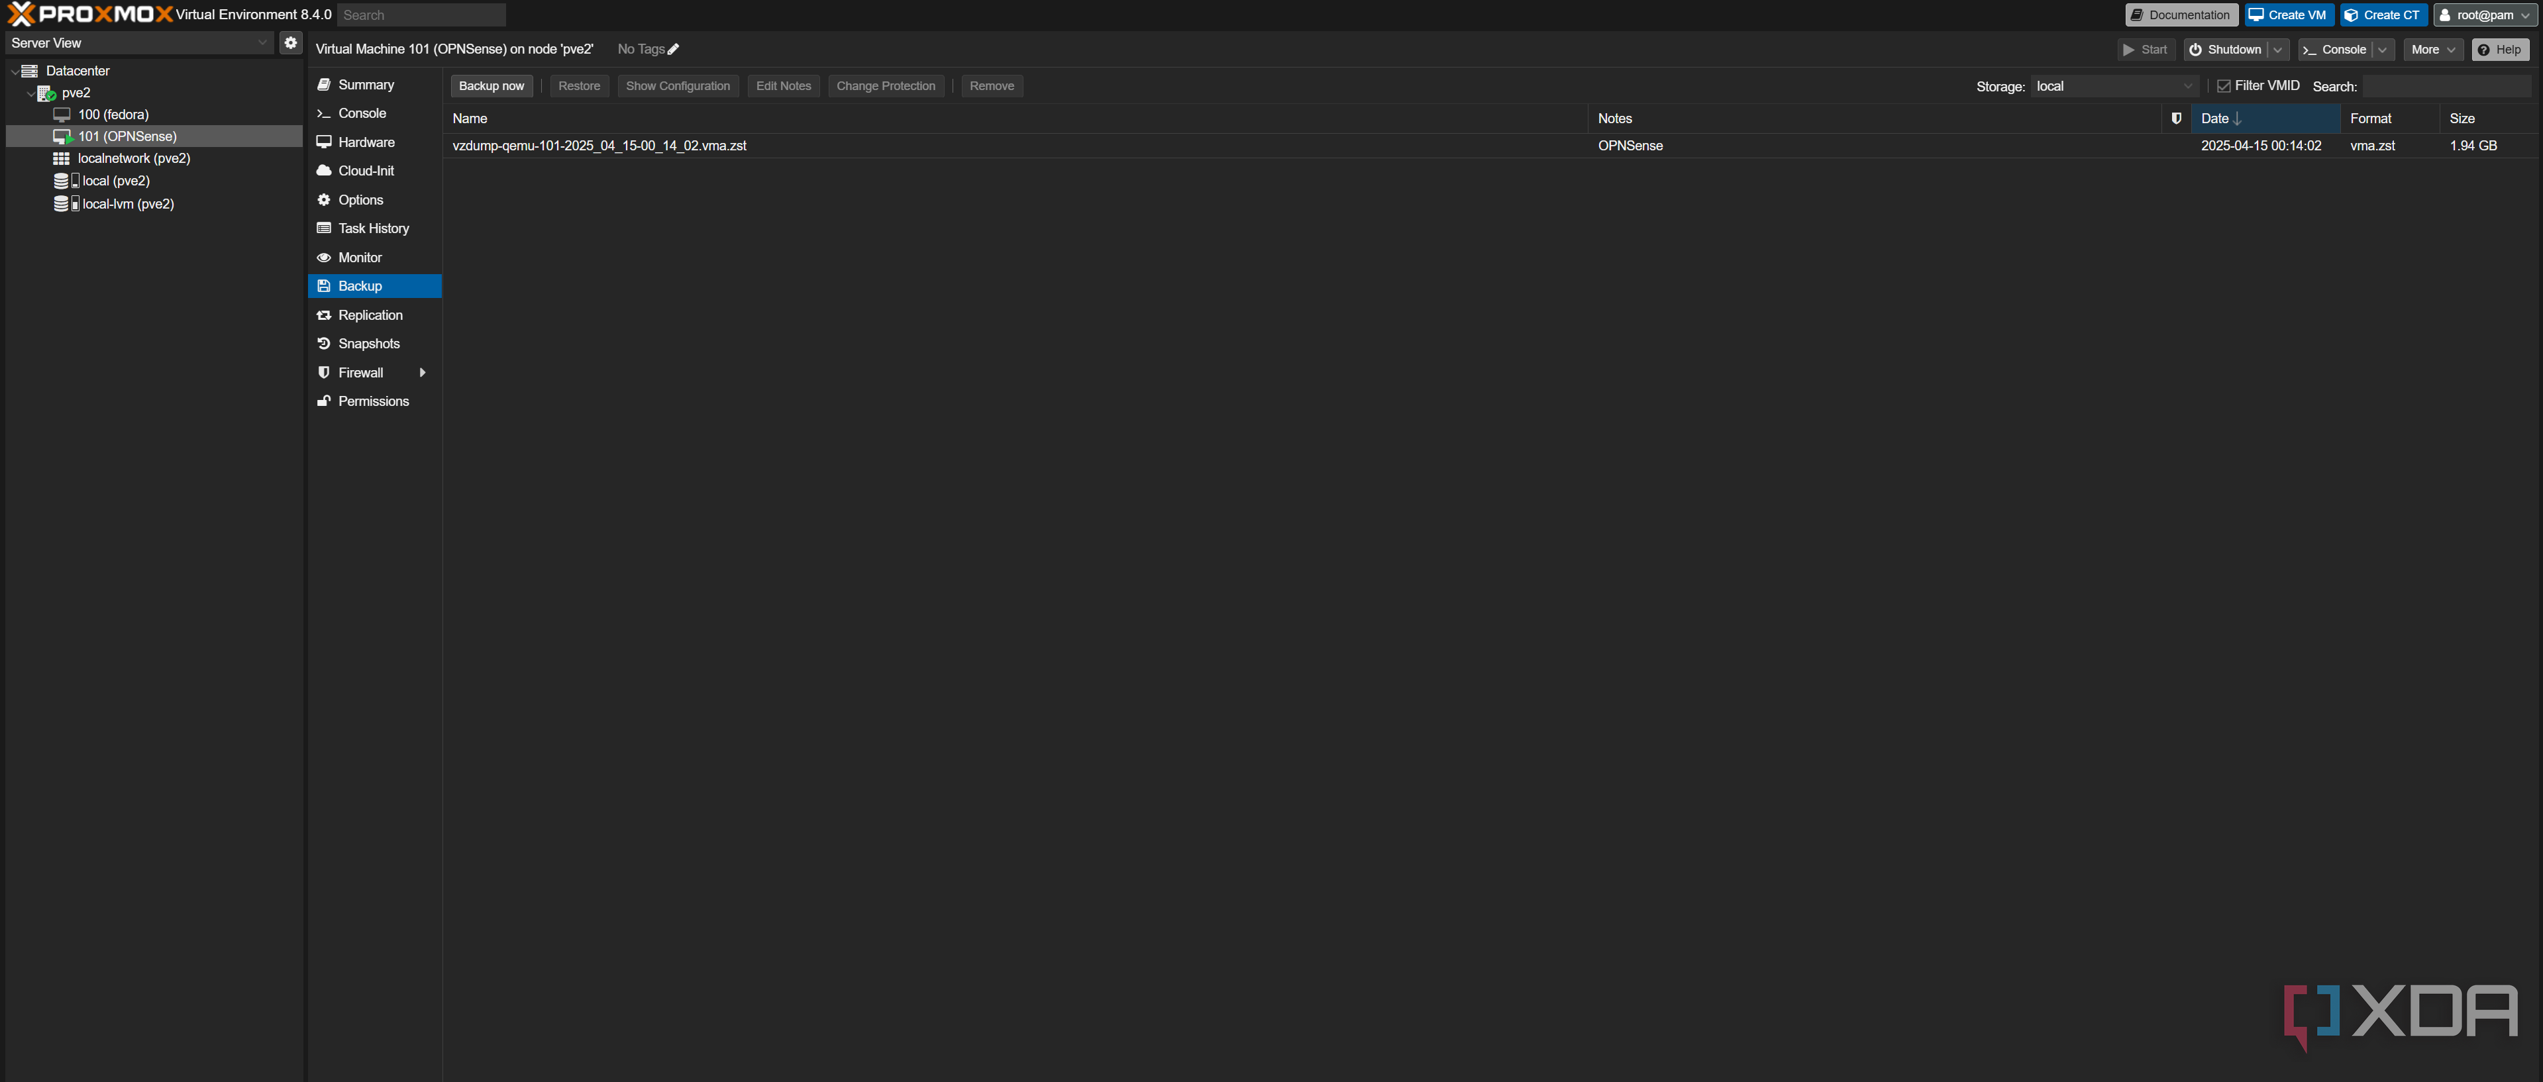The width and height of the screenshot is (2543, 1082).
Task: Focus the top Search field
Action: [x=421, y=15]
